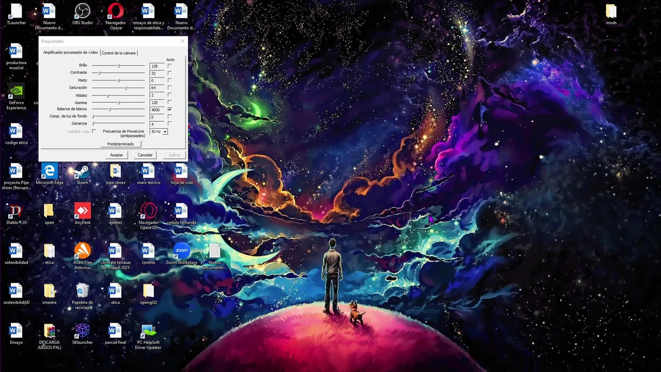661x372 pixels.
Task: Close the Propiedades dialog
Action: click(x=182, y=41)
